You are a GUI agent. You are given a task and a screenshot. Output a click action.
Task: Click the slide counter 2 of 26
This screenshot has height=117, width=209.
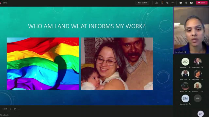5,109
